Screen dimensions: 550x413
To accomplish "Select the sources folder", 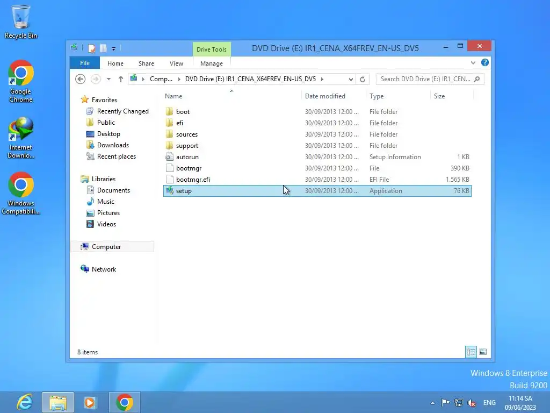I will pyautogui.click(x=317, y=134).
